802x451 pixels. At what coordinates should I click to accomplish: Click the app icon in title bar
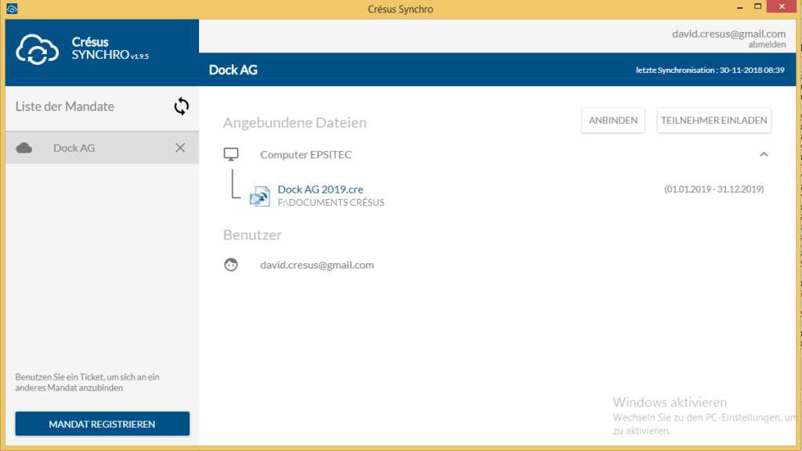(12, 9)
